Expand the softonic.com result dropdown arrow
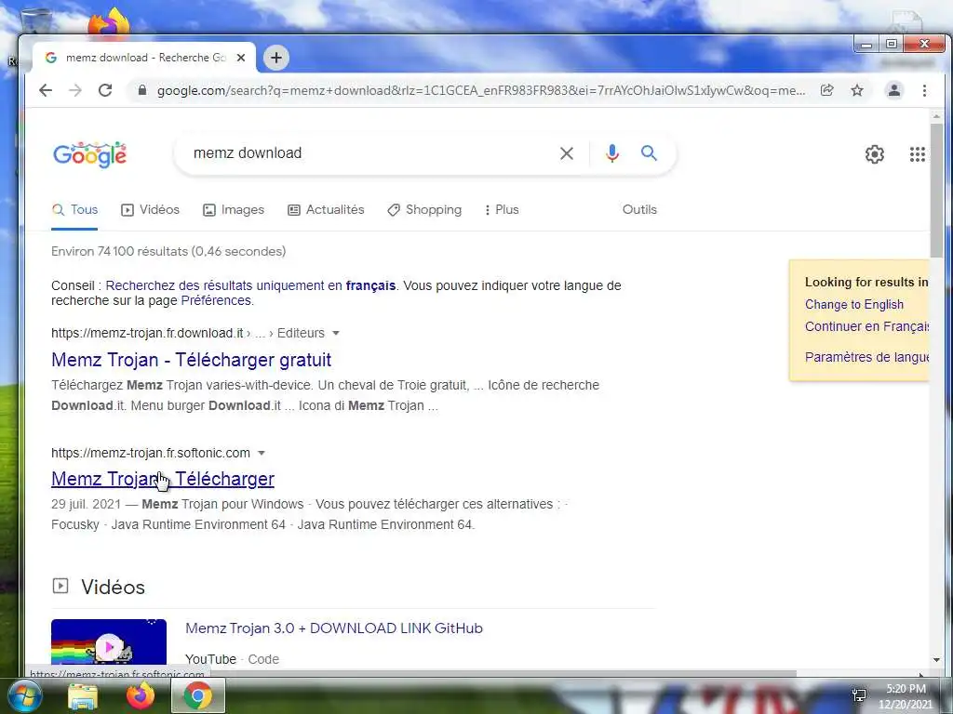This screenshot has width=953, height=714. click(262, 453)
